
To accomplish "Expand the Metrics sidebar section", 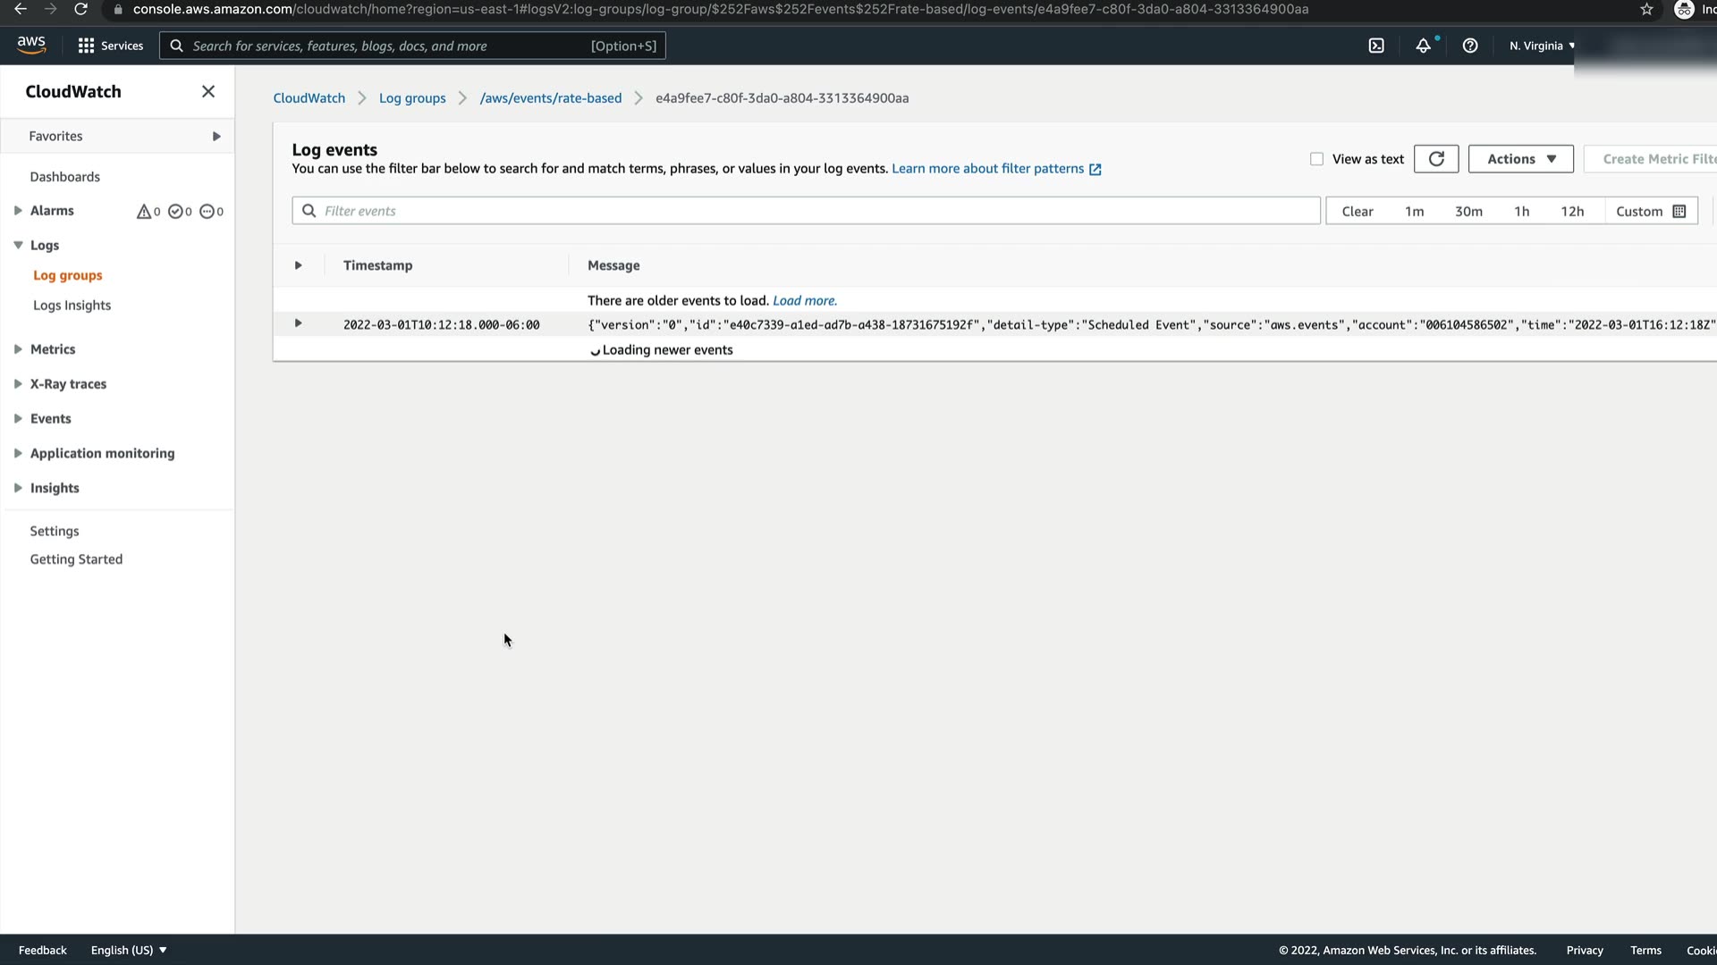I will pos(53,349).
